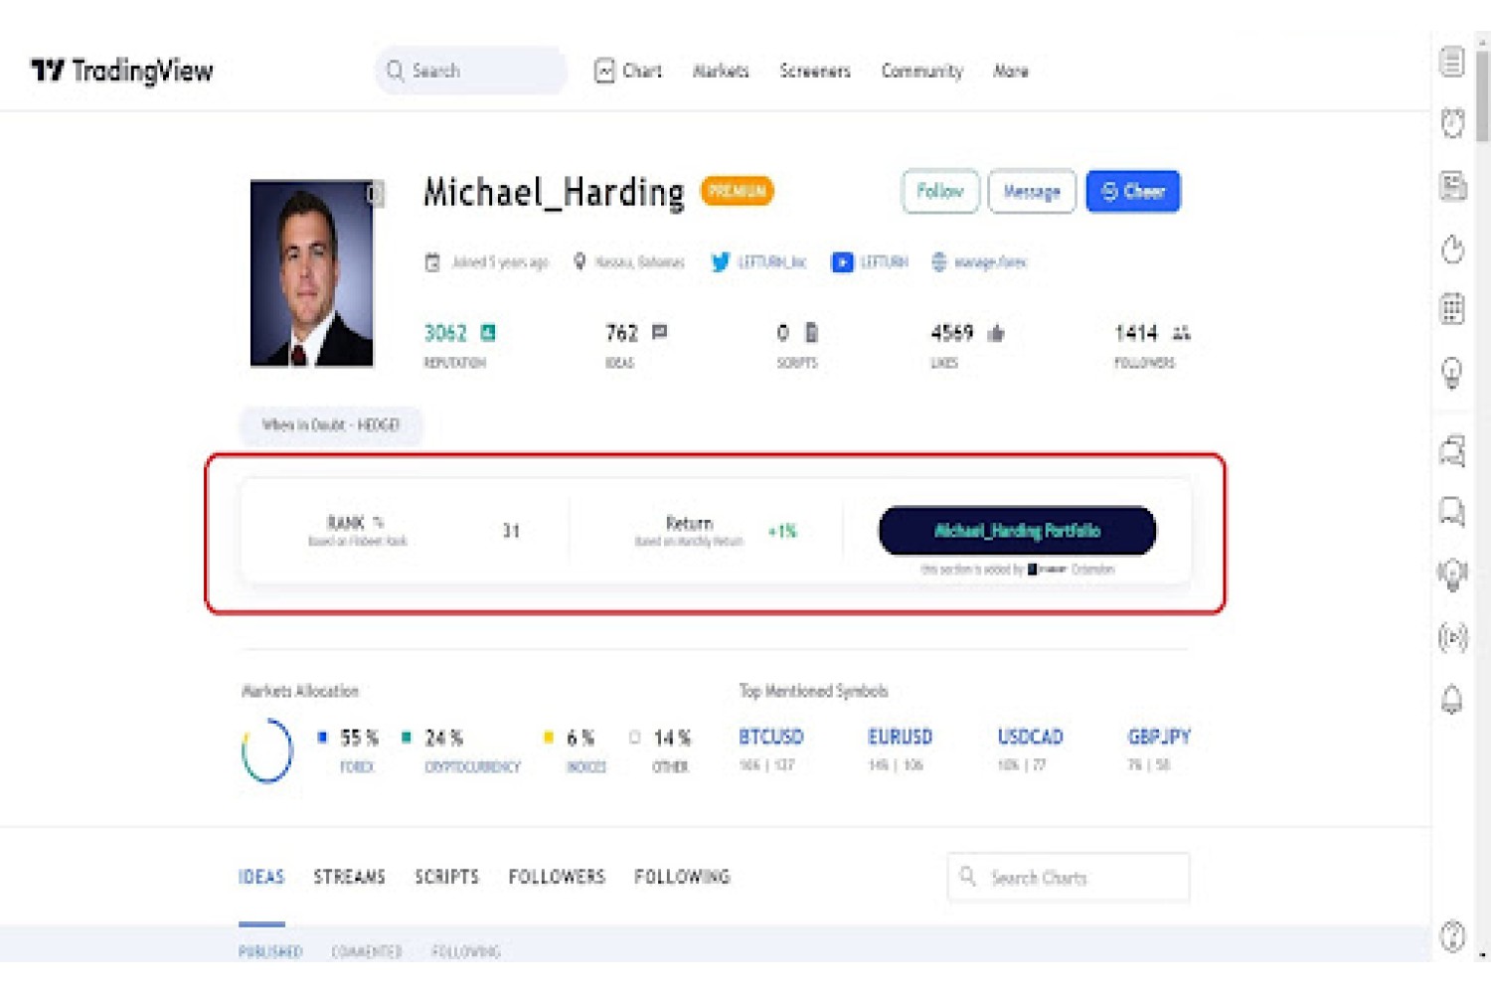Open public chats double-bubble icon
Screen dimensions: 1491x994
tap(1452, 450)
